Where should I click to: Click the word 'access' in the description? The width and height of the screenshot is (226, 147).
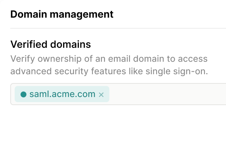click(x=194, y=59)
